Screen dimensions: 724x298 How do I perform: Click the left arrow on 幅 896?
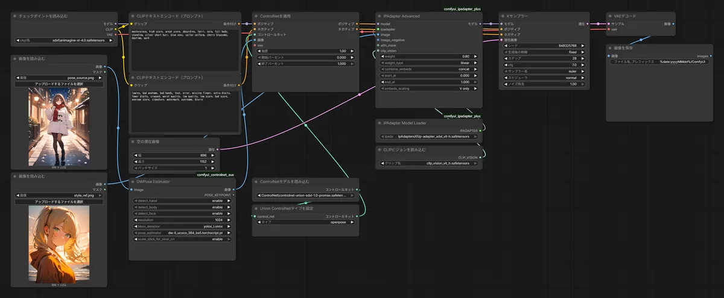pos(135,155)
